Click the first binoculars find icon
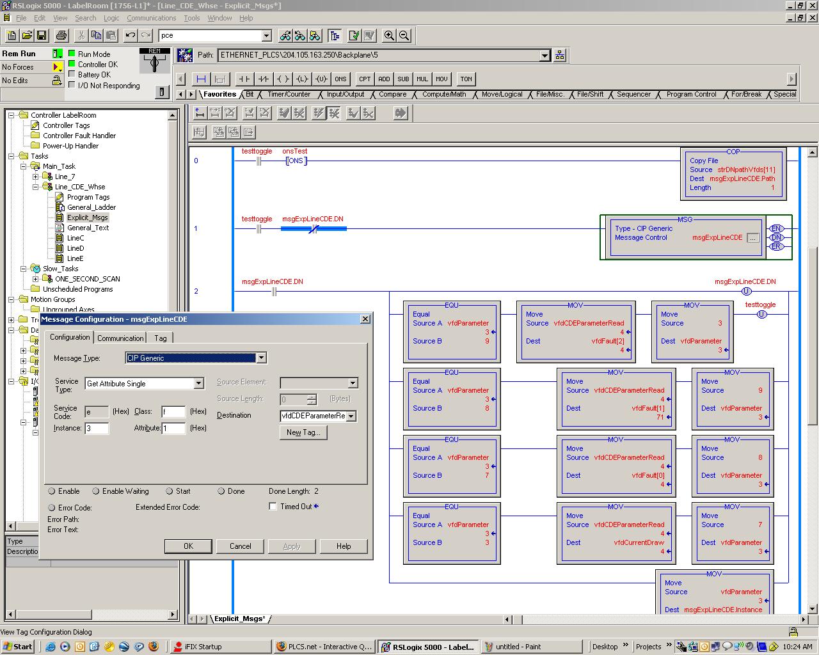Viewport: 819px width, 655px height. coord(285,35)
